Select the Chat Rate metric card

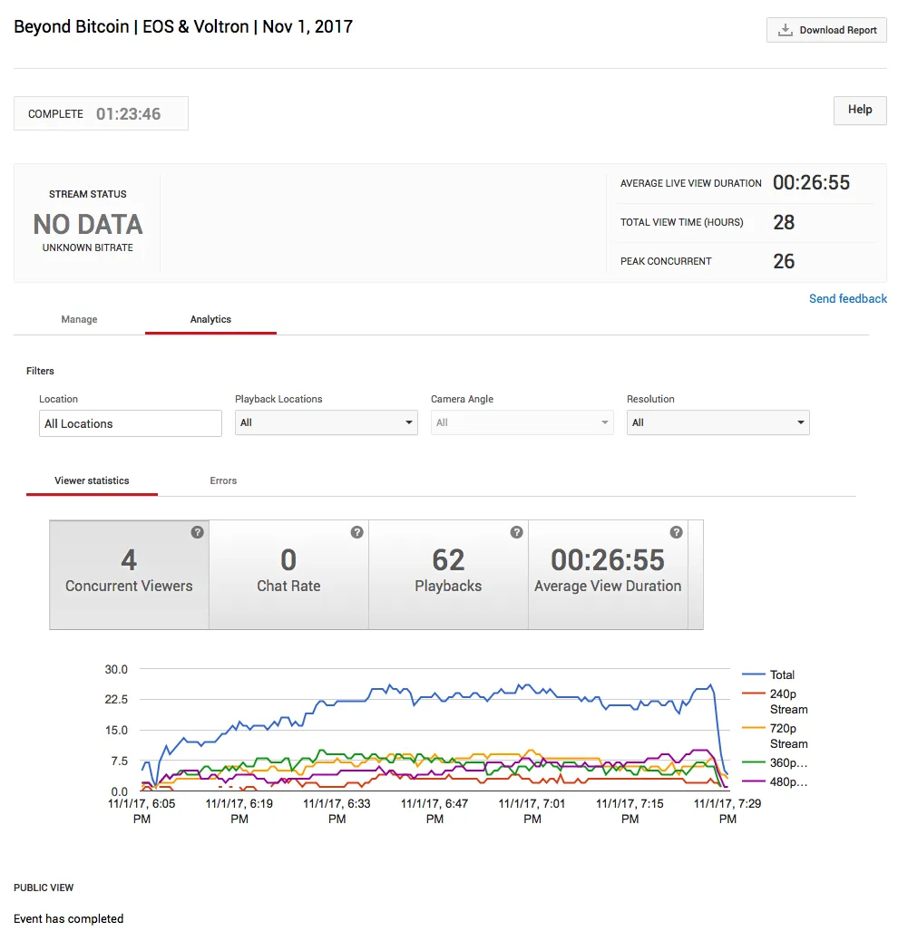[x=289, y=575]
